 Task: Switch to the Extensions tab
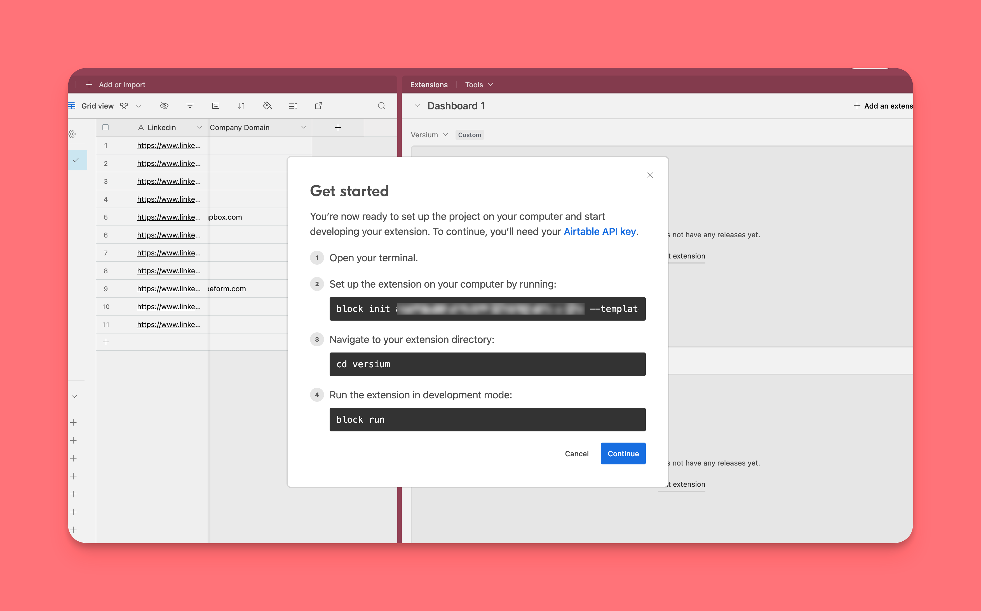pyautogui.click(x=429, y=85)
